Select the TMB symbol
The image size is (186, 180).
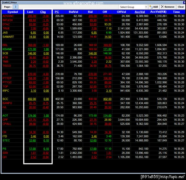pos(5,62)
